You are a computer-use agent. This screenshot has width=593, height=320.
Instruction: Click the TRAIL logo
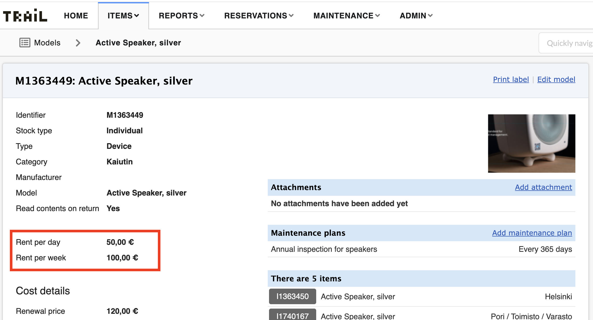coord(25,16)
